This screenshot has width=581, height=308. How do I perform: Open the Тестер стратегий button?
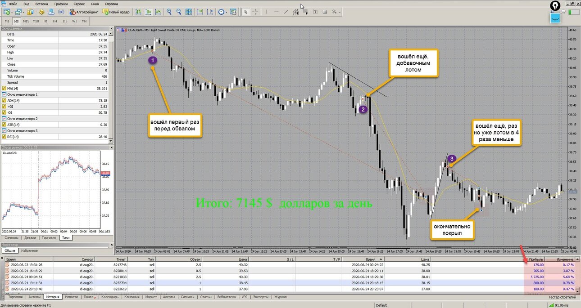pos(562,297)
